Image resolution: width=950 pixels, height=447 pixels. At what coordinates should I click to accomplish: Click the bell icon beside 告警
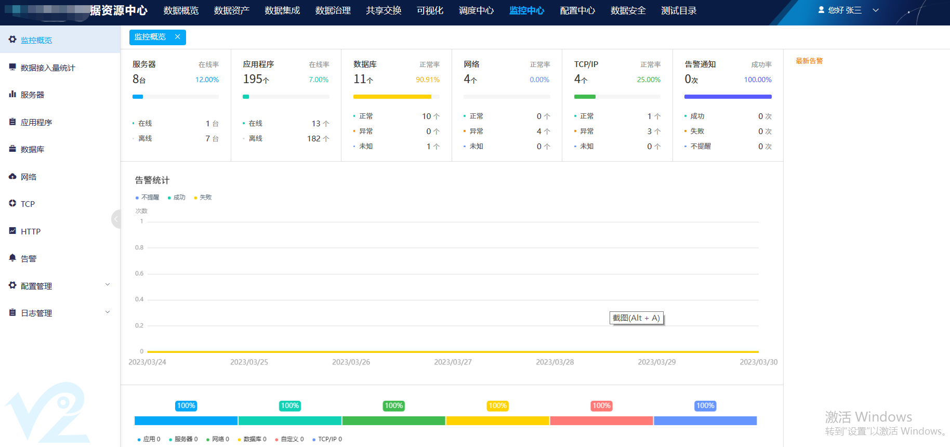tap(12, 258)
